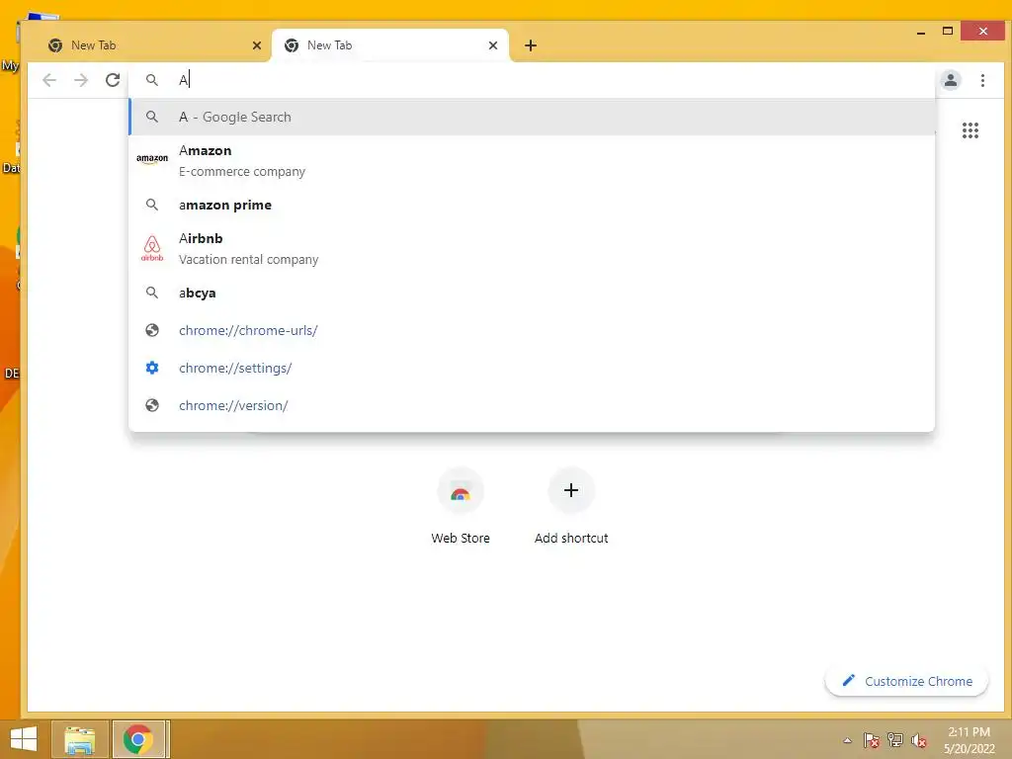Pick the Airbnb Vacation rental suggestion

pos(532,248)
